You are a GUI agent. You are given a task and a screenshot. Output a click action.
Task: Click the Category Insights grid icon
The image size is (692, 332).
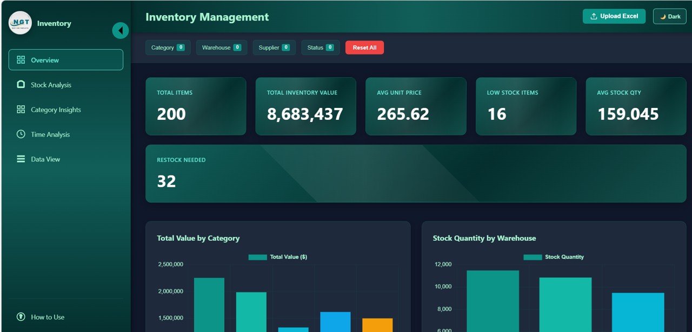(x=21, y=110)
